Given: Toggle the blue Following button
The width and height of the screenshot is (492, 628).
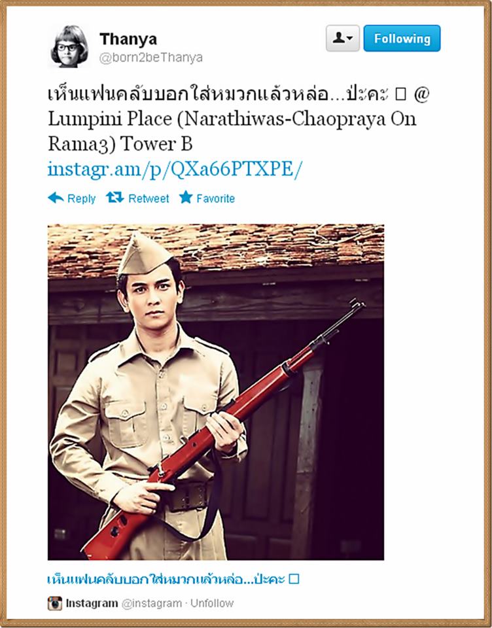Looking at the screenshot, I should (x=402, y=38).
